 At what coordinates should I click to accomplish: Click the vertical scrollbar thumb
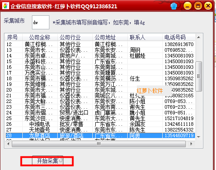199,76
